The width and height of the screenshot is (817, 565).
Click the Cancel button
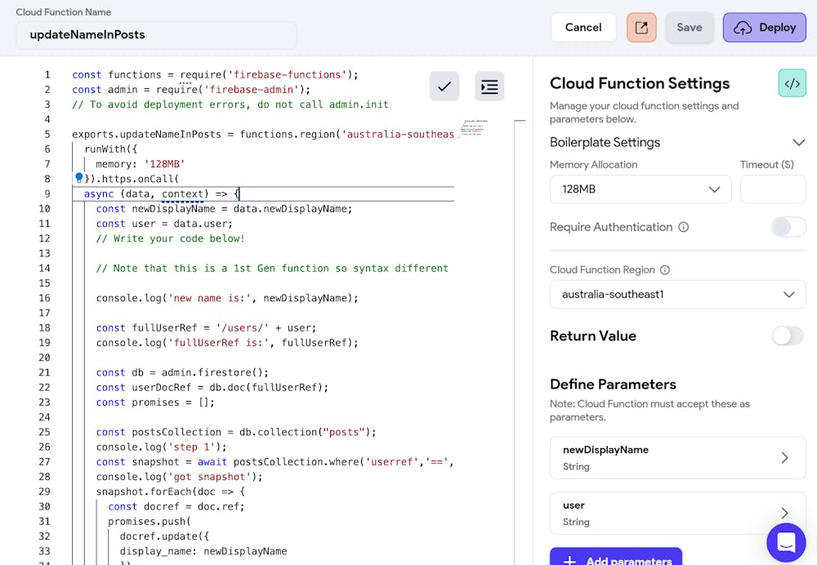coord(583,27)
